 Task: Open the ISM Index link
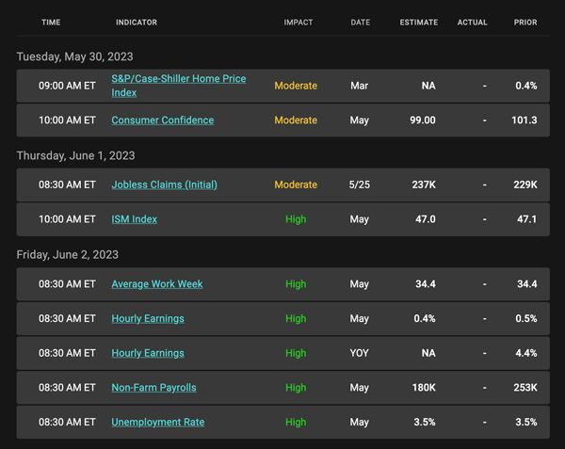134,219
